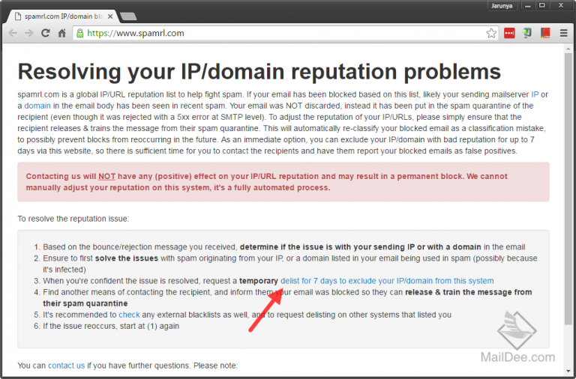Click the 'domain' link in the intro paragraph
Viewport: 576px width, 379px height.
coord(37,106)
